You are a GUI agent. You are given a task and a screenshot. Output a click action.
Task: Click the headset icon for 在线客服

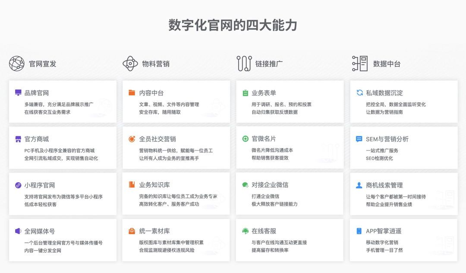point(245,231)
